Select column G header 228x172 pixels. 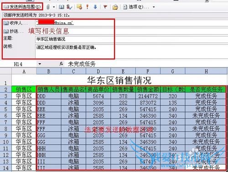click(173, 71)
